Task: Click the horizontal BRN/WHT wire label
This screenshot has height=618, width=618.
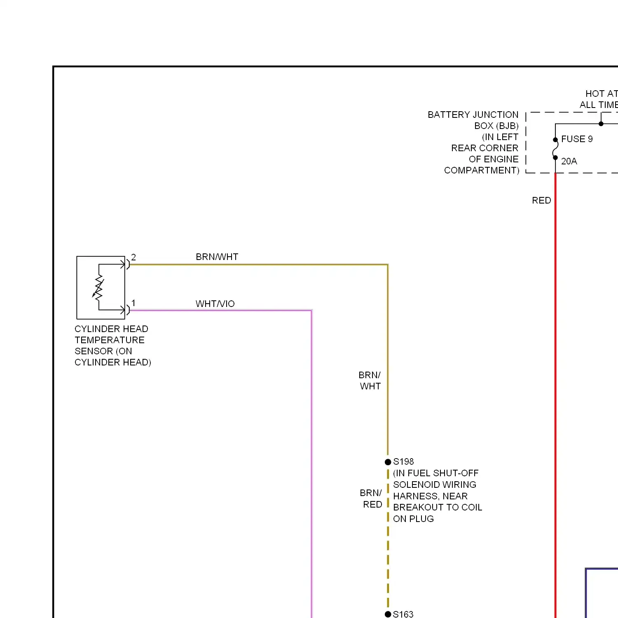Action: pyautogui.click(x=217, y=257)
